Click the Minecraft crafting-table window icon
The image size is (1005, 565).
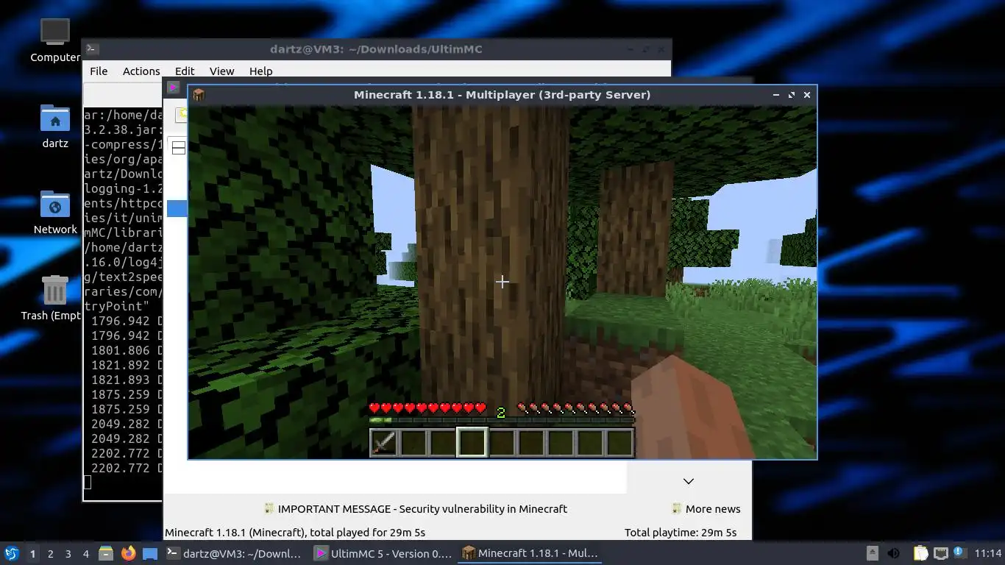tap(199, 95)
